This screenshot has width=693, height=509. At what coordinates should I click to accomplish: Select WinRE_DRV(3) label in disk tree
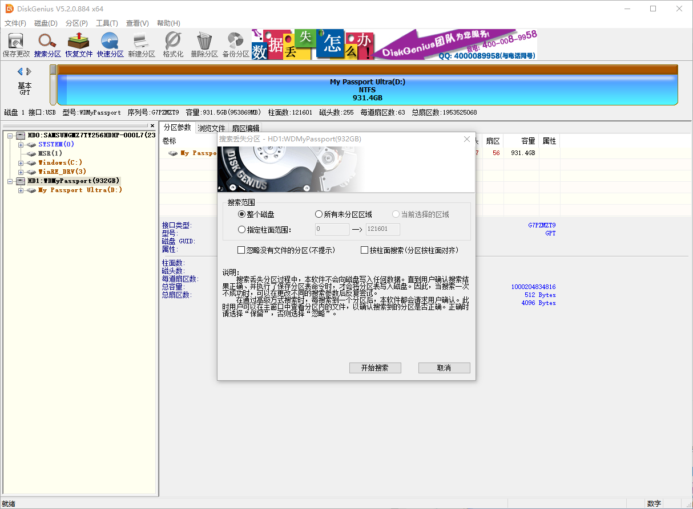(62, 172)
